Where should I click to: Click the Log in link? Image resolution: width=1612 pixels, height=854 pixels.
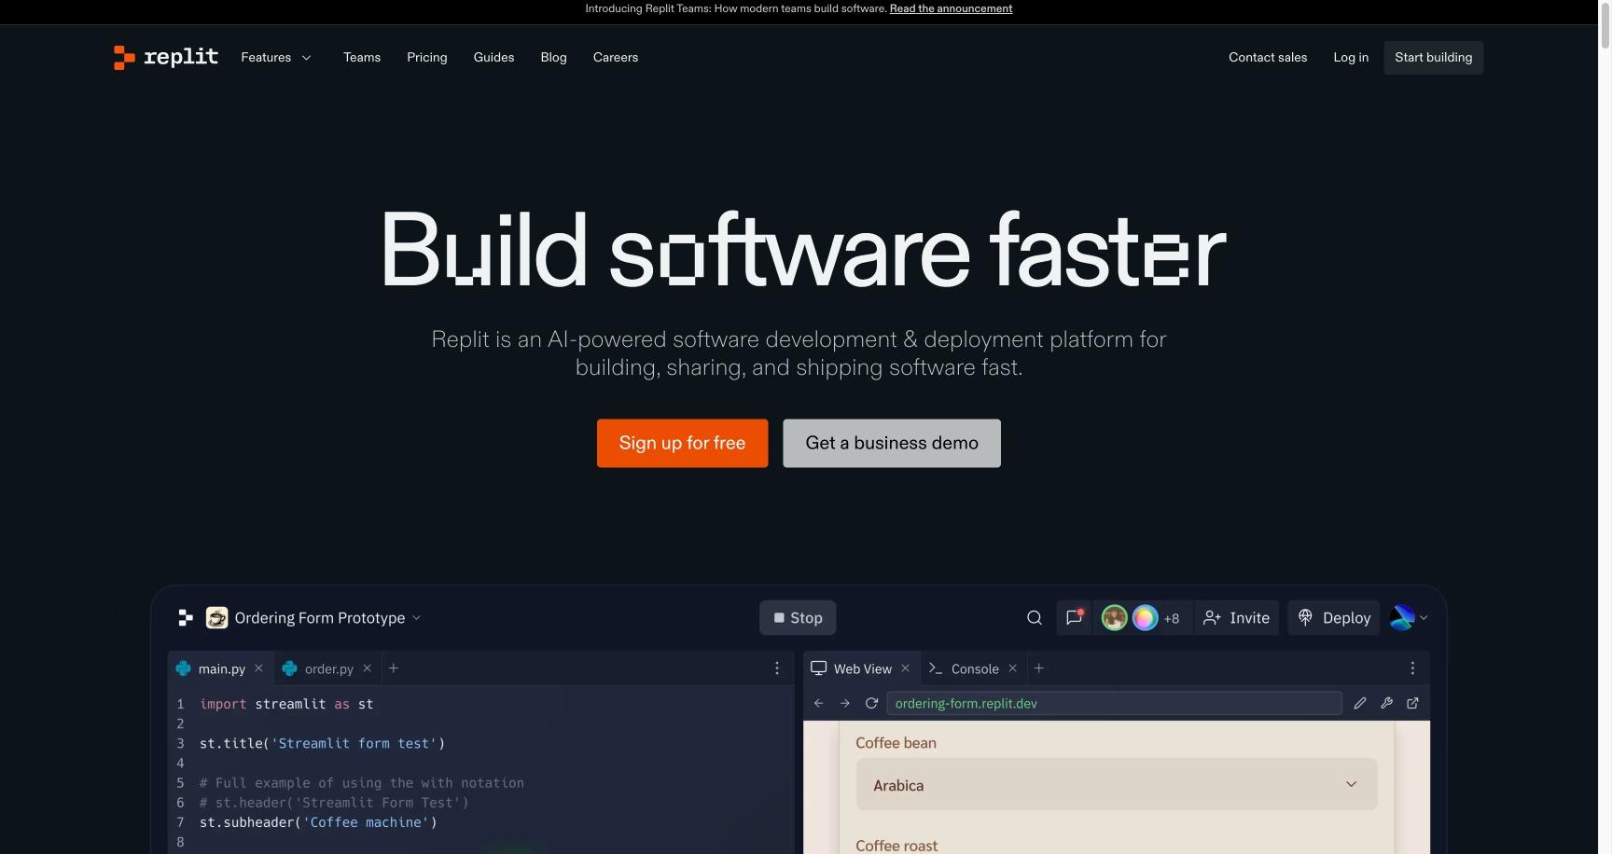[x=1351, y=57]
